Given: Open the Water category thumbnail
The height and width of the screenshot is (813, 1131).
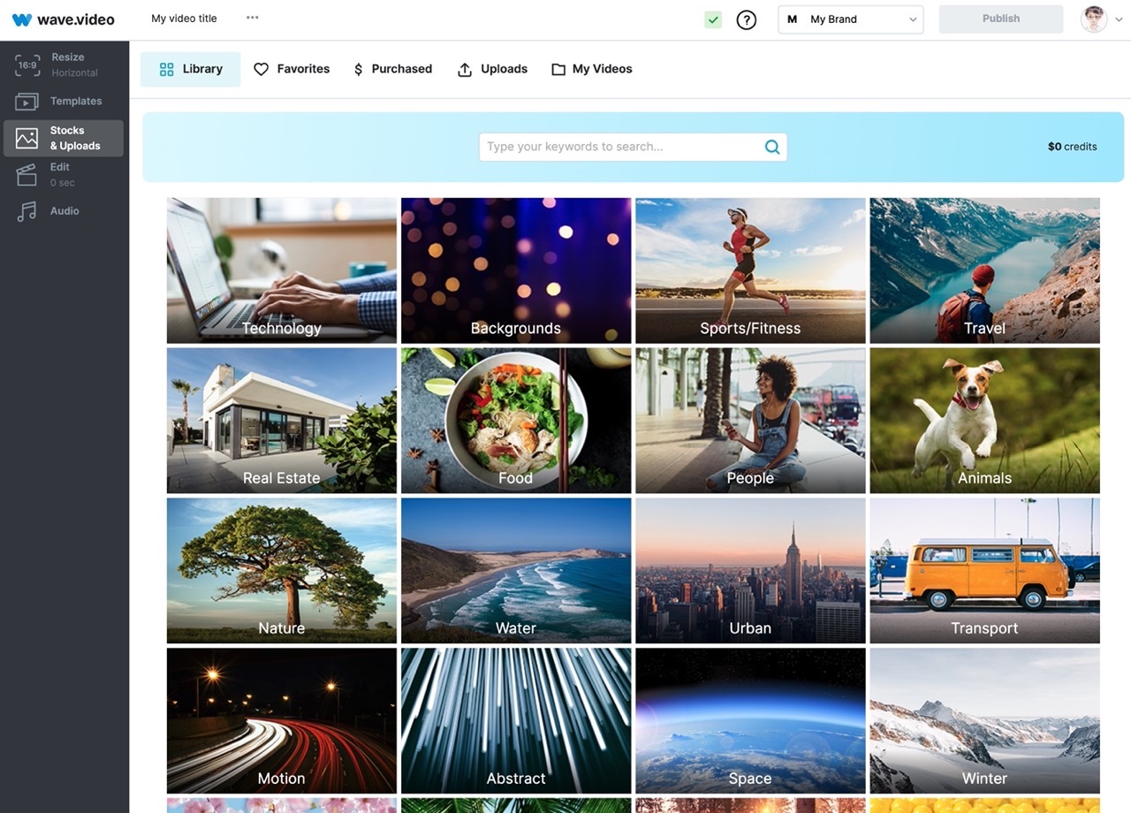Looking at the screenshot, I should [x=516, y=571].
